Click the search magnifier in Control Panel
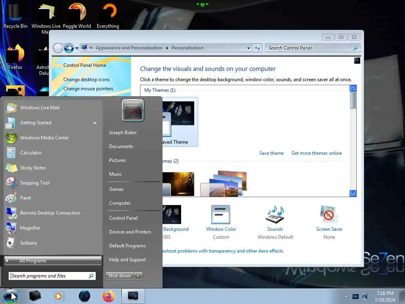The image size is (405, 304). pos(356,48)
